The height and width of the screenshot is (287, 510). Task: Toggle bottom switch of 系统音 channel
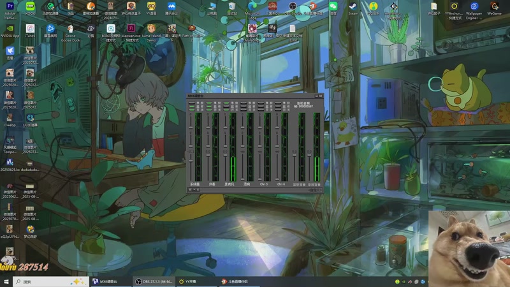pyautogui.click(x=192, y=110)
